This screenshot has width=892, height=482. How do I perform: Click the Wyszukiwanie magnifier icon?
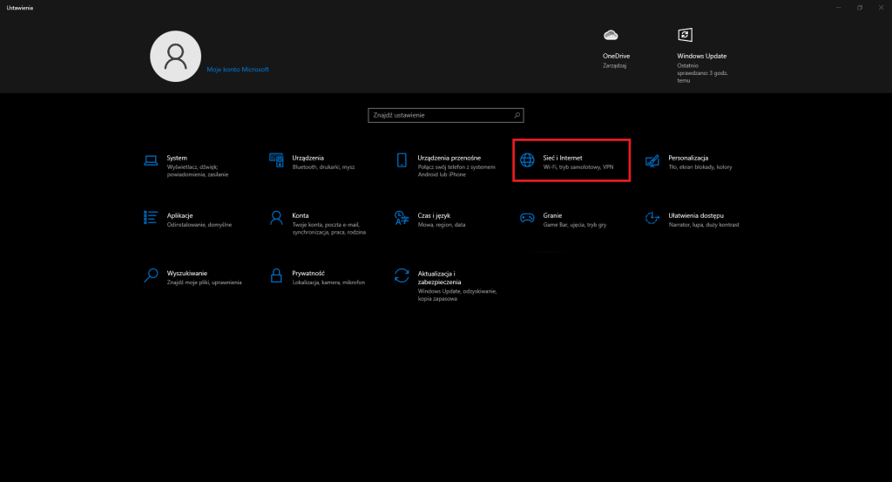151,275
